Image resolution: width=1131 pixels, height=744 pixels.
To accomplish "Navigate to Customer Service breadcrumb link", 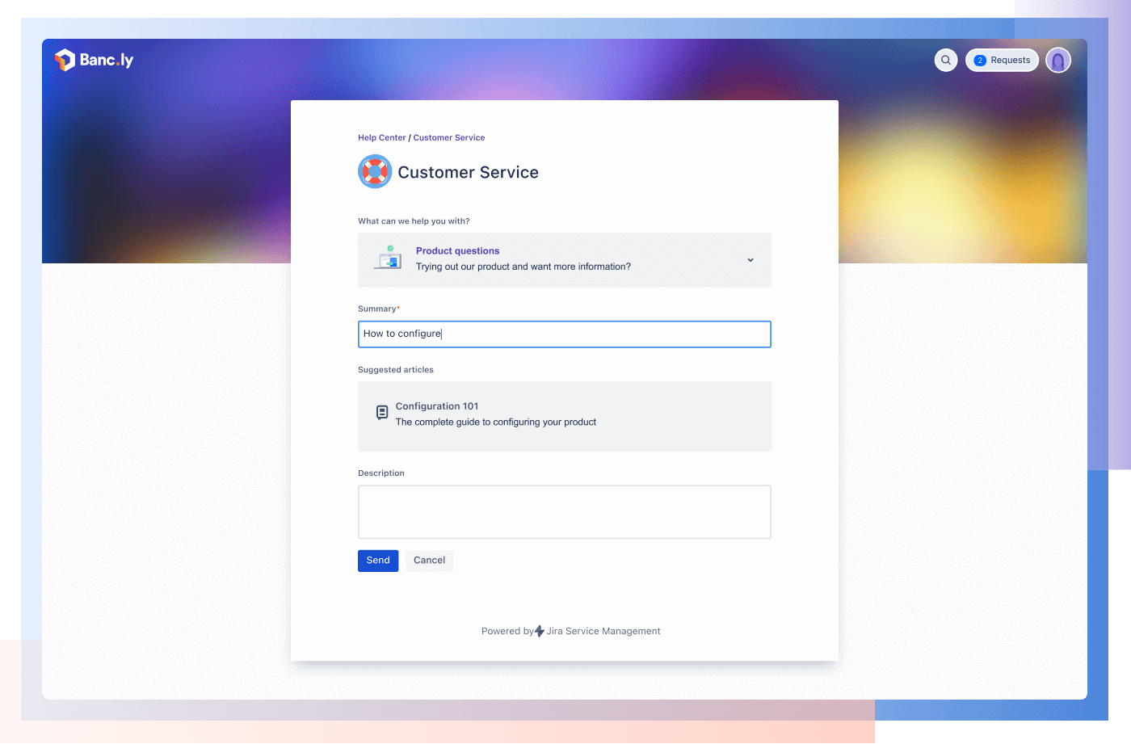I will tap(449, 137).
